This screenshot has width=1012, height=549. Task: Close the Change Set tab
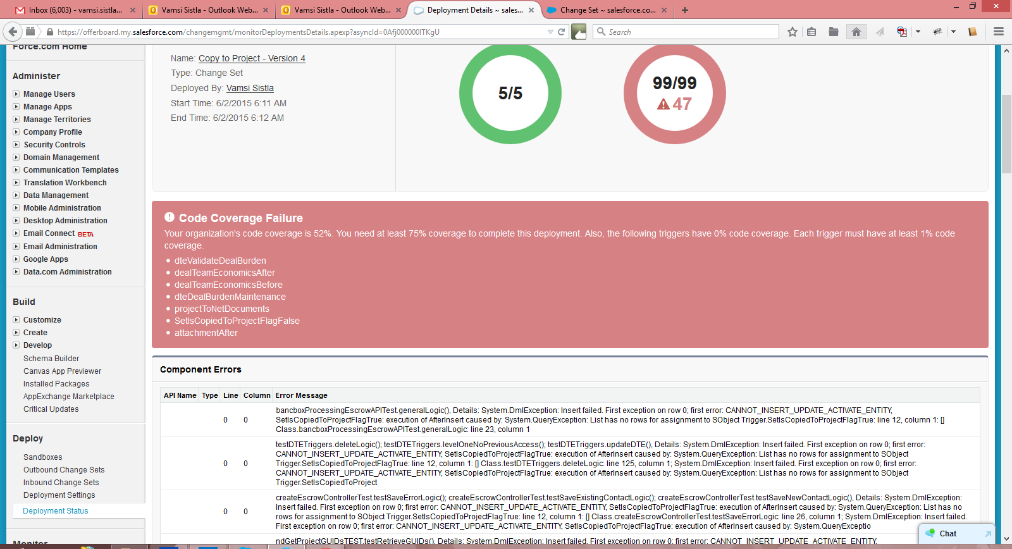point(663,10)
